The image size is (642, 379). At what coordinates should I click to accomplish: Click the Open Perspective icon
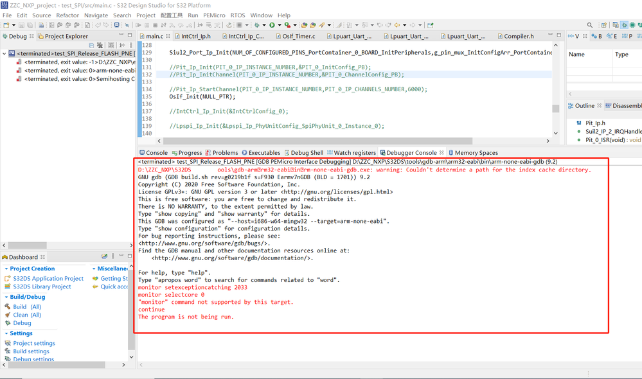point(604,25)
